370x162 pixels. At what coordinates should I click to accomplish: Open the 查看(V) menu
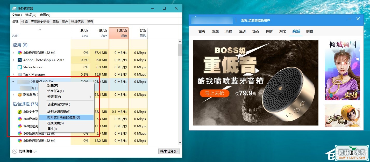(45, 15)
